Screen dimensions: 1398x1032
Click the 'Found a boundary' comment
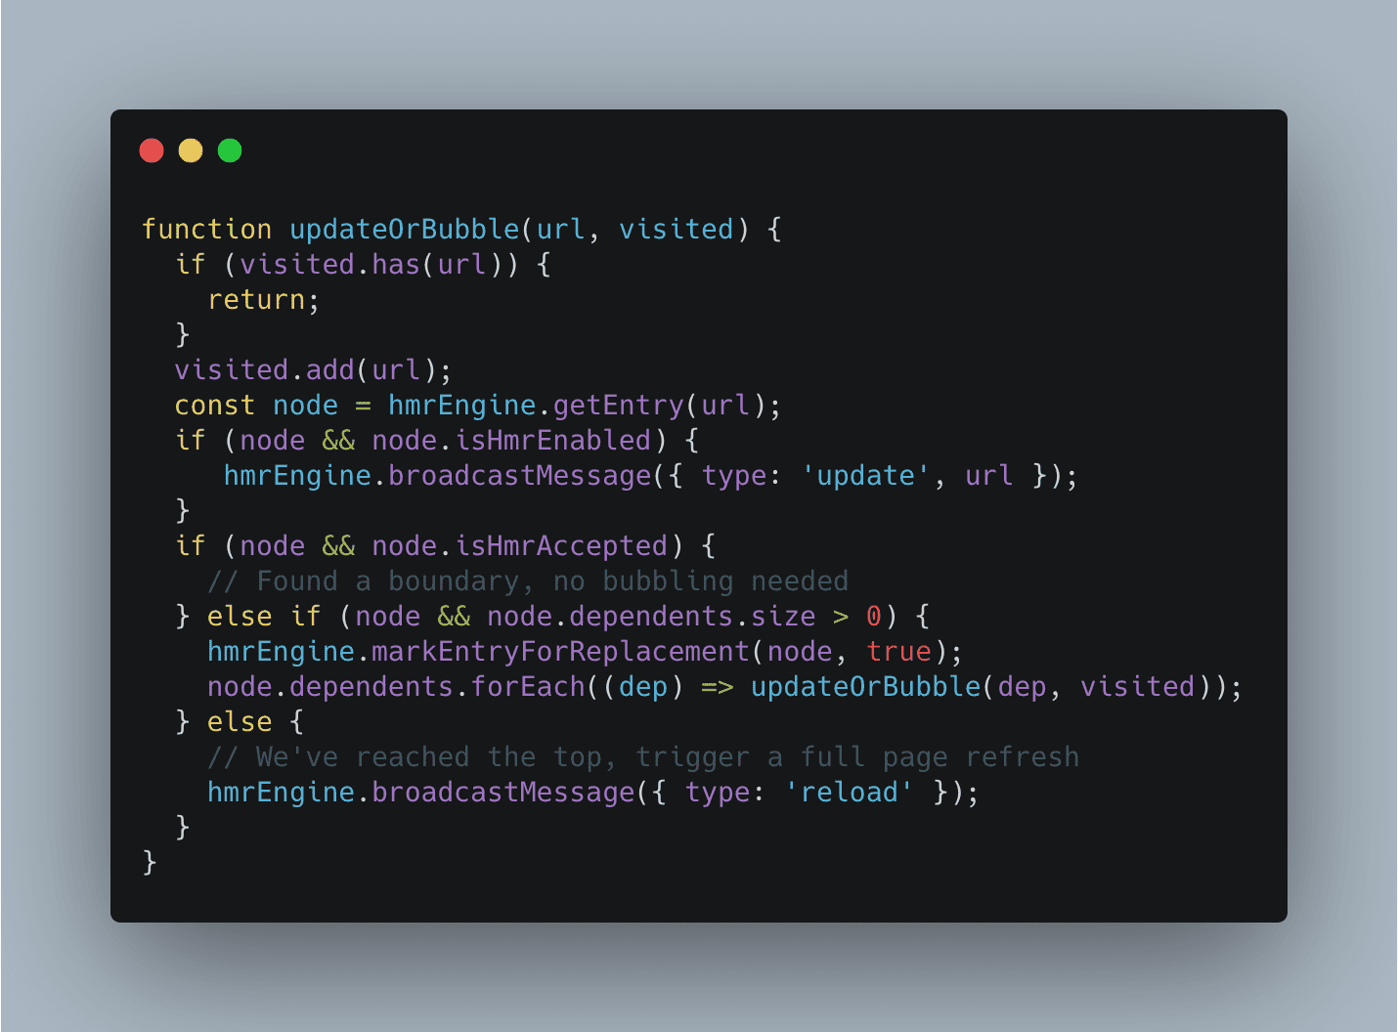click(x=528, y=581)
